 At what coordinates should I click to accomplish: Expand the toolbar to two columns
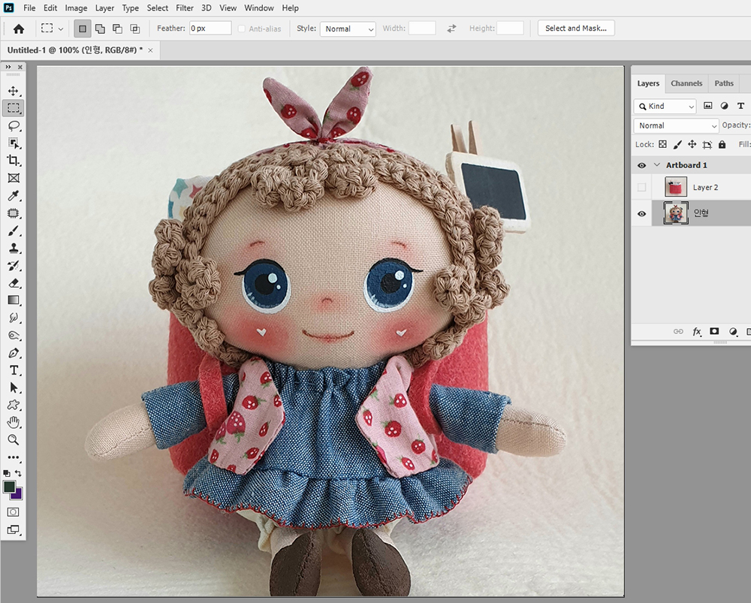click(x=8, y=67)
